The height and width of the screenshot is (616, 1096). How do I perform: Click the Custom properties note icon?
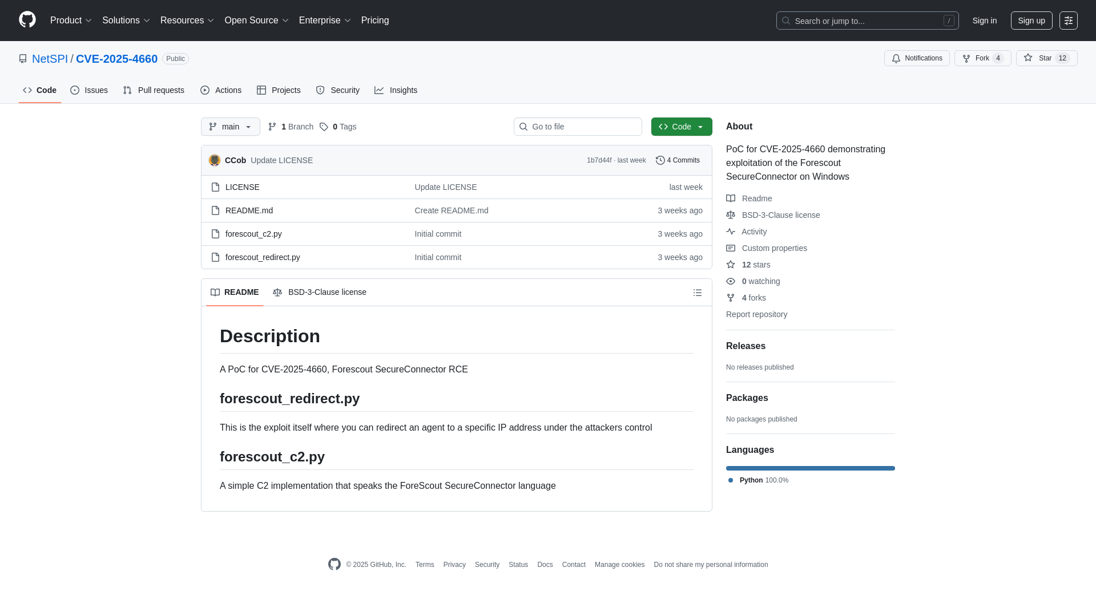(x=731, y=248)
